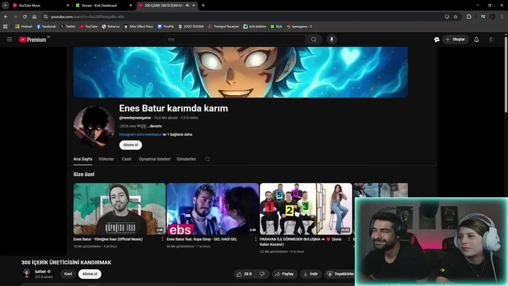508x286 pixels.
Task: Go back with the browser back arrow
Action: coord(6,17)
